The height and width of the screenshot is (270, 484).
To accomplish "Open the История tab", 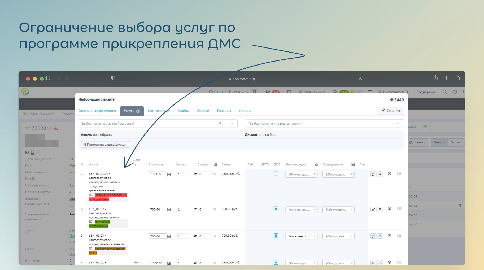I will 245,111.
